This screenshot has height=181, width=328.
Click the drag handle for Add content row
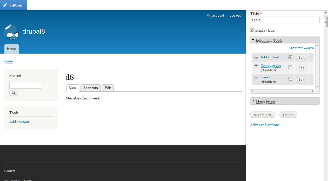click(256, 57)
